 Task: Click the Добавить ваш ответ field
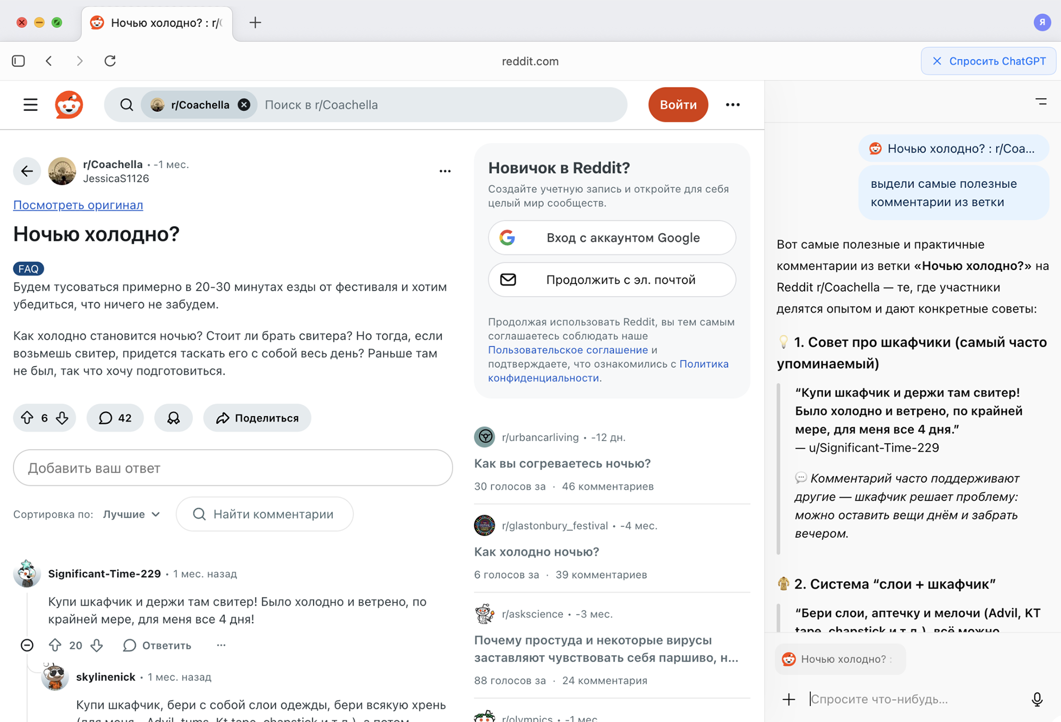(233, 468)
